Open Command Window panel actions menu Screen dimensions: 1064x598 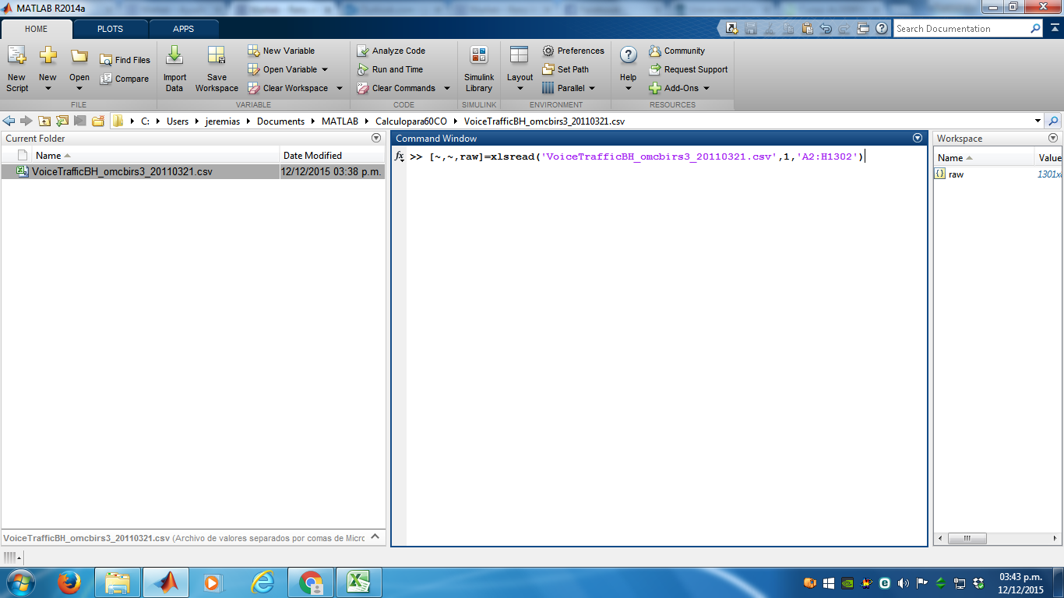918,138
